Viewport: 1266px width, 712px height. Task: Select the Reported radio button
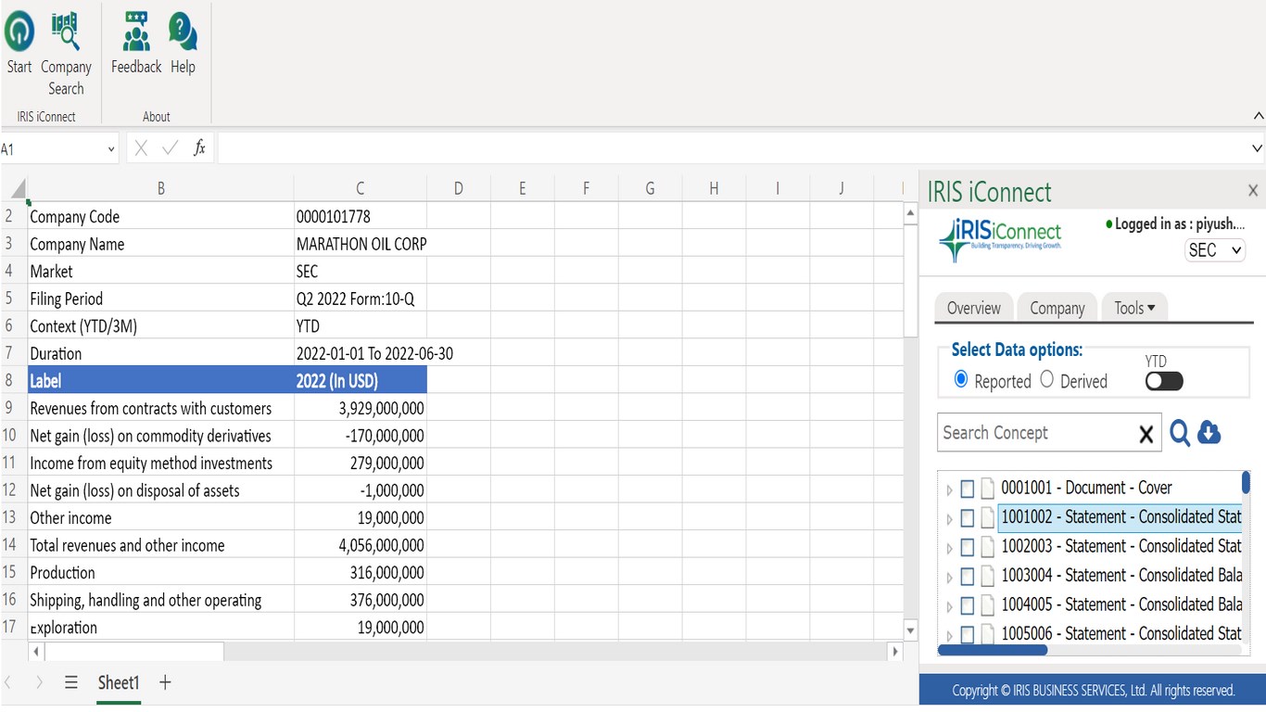(961, 379)
